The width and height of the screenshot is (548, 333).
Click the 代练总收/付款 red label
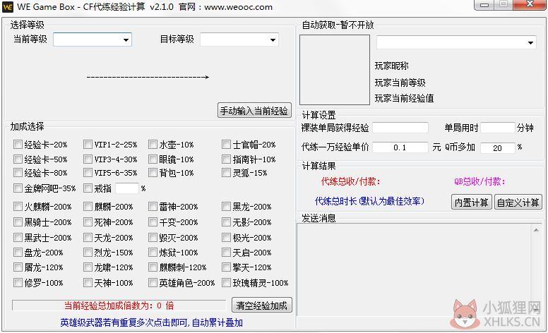[350, 181]
